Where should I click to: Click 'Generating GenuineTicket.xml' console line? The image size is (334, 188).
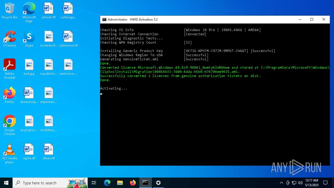129,59
